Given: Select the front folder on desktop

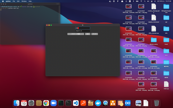Looking at the screenshot, I should [166, 41].
